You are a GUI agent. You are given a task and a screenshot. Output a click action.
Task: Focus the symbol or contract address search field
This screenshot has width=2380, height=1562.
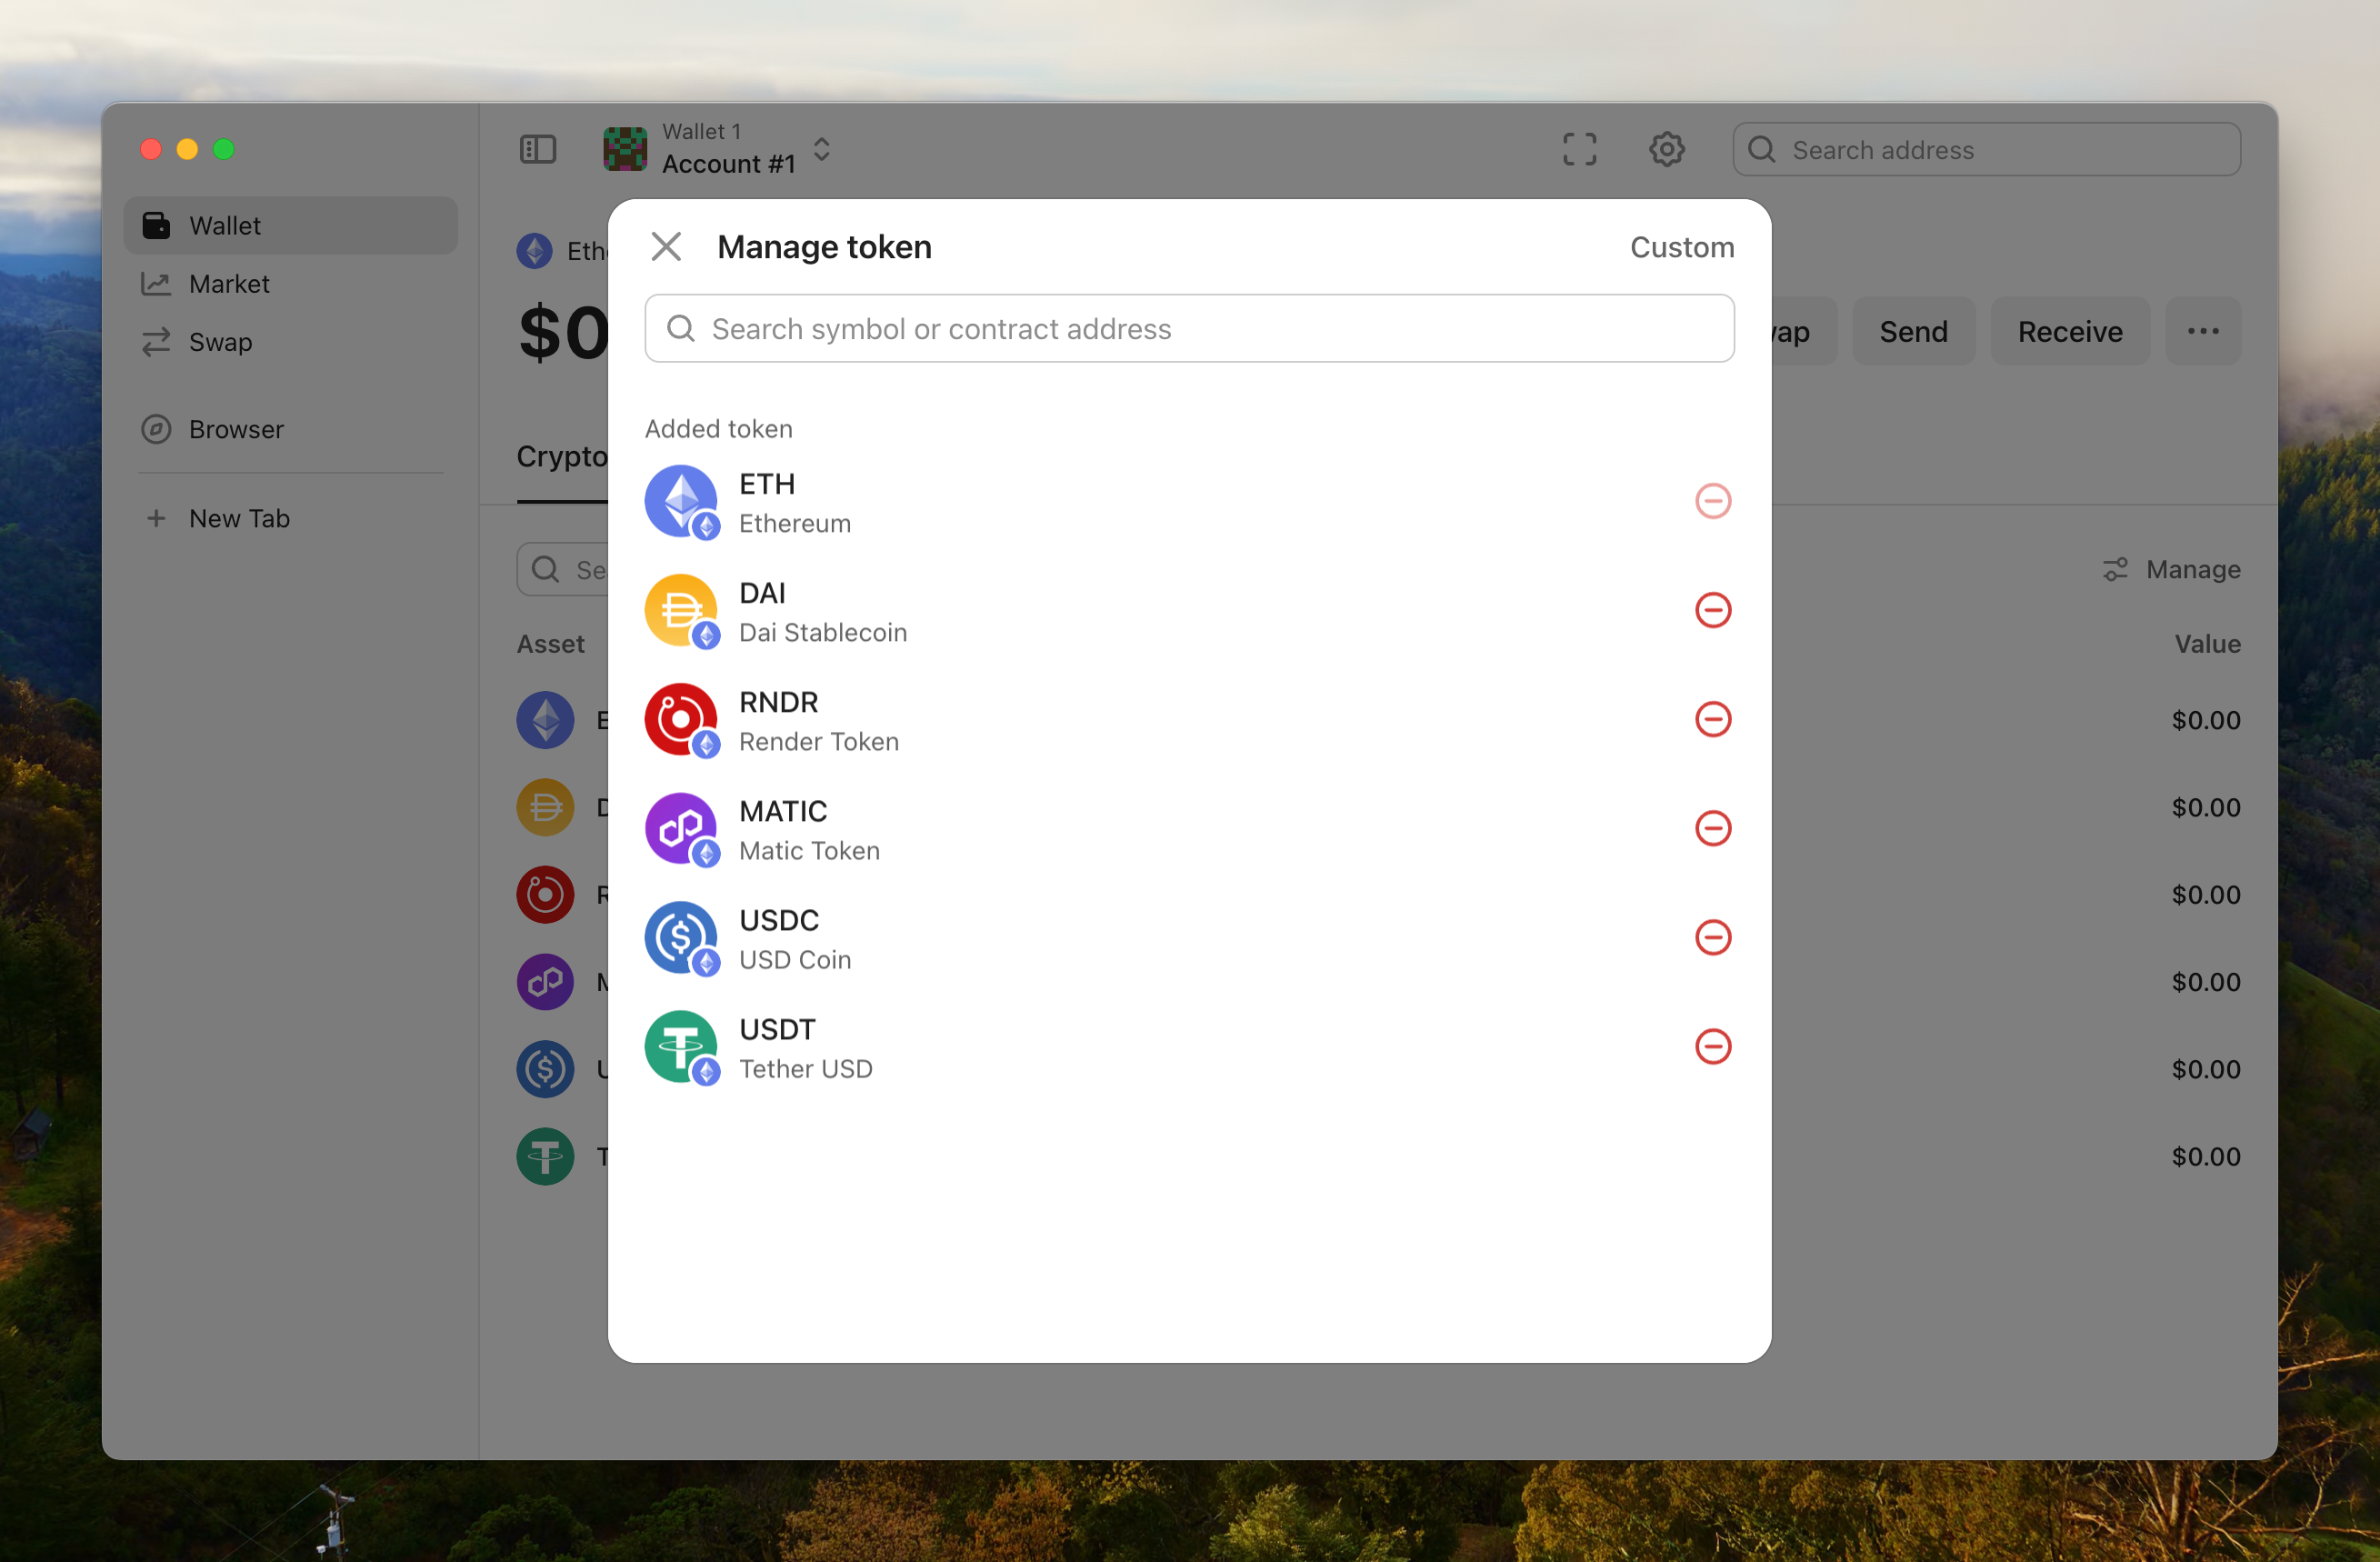coord(1189,328)
